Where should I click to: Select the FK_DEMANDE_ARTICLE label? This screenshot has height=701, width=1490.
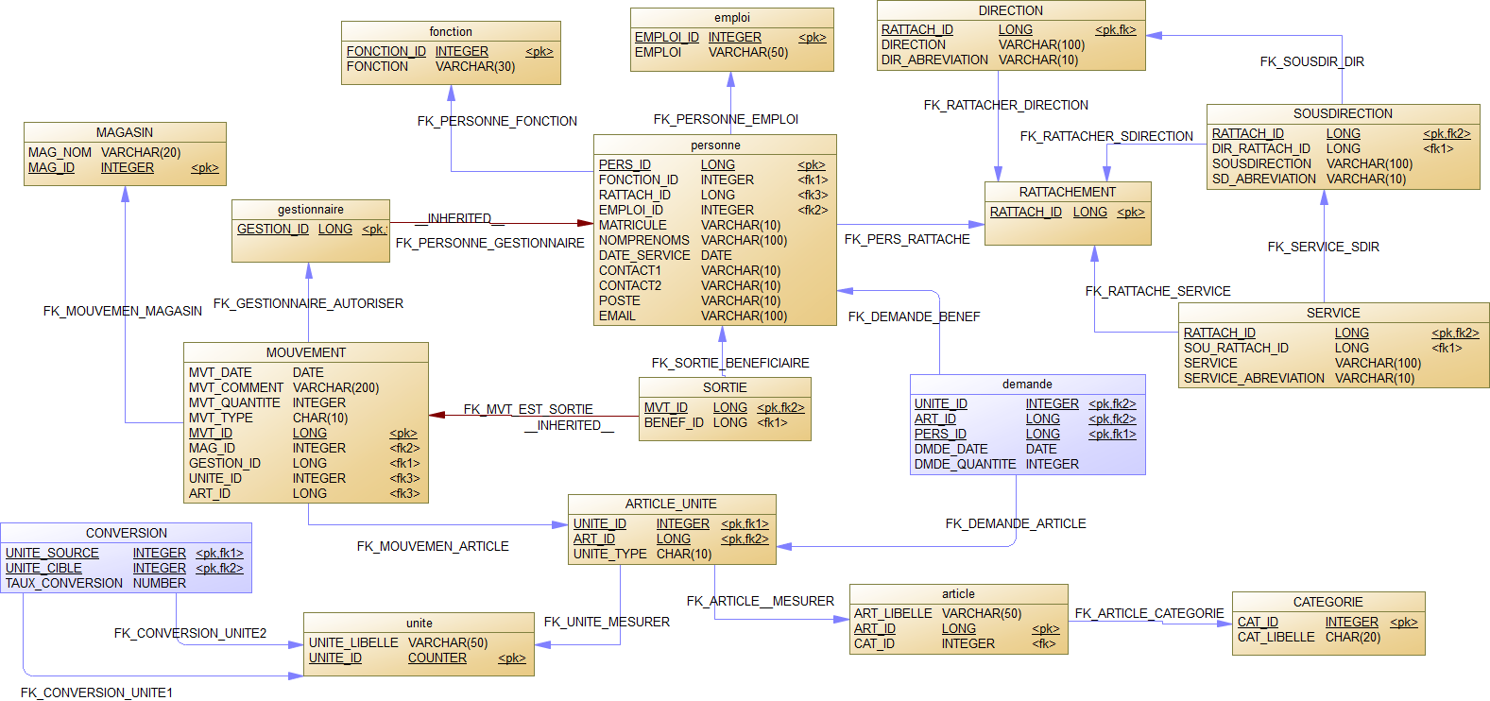pos(1016,523)
